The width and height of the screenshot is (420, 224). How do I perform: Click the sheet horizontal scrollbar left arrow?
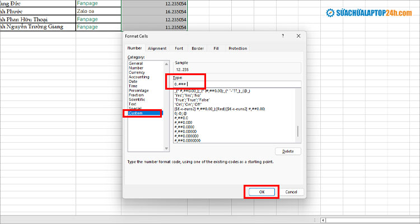[x=320, y=220]
